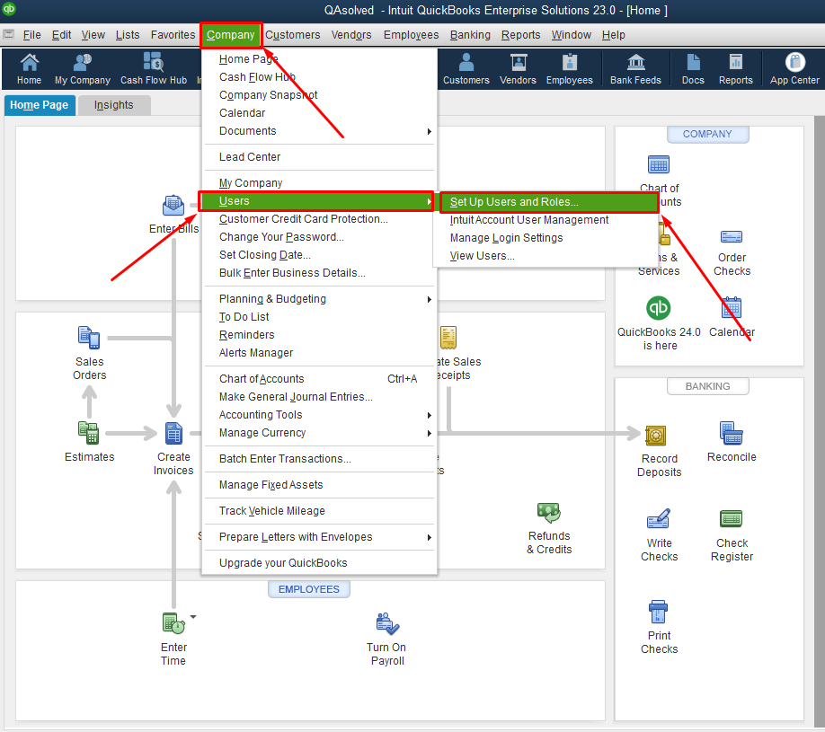The height and width of the screenshot is (732, 825).
Task: Click the Turn On Payroll icon
Action: tap(386, 639)
